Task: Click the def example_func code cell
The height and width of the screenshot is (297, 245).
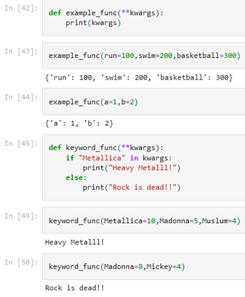Action: pyautogui.click(x=144, y=18)
